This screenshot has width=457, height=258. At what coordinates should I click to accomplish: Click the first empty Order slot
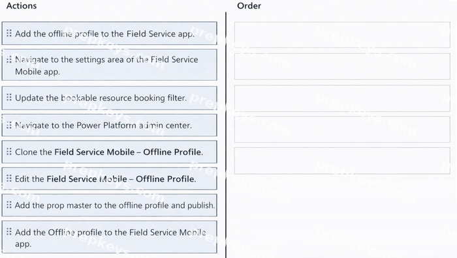342,35
